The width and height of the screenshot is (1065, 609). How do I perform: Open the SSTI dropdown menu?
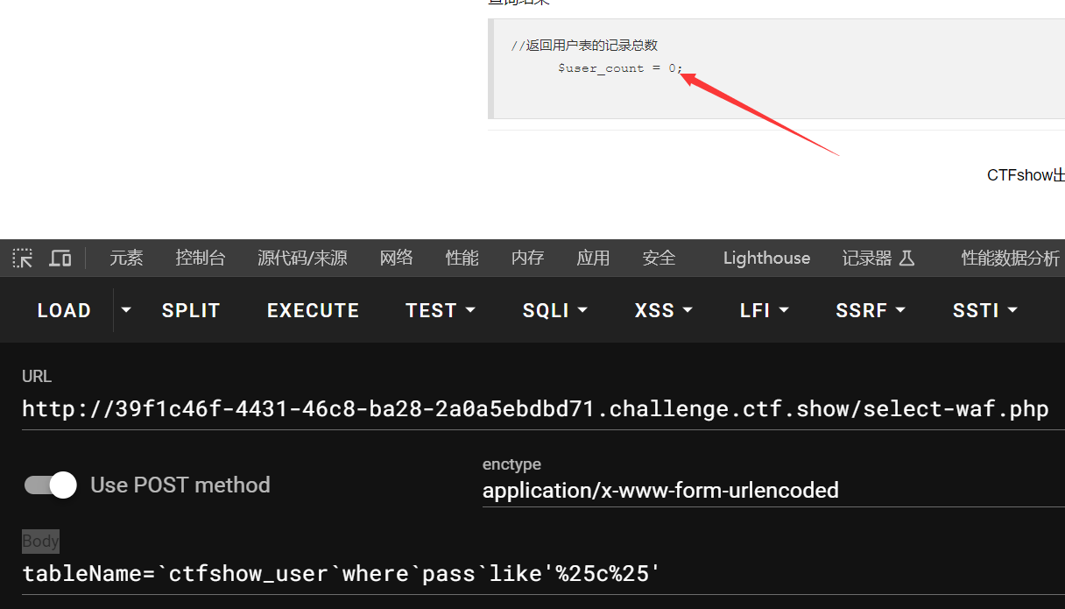[x=984, y=310]
